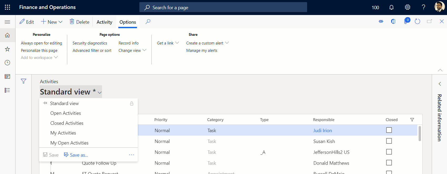
Task: Open more view options ellipsis
Action: click(x=131, y=155)
